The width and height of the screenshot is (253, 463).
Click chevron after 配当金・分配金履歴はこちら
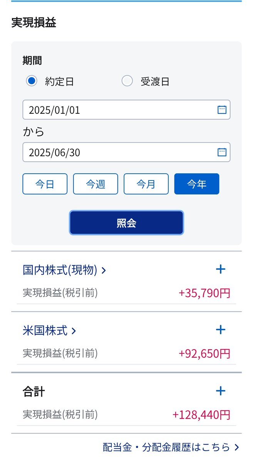click(x=236, y=448)
